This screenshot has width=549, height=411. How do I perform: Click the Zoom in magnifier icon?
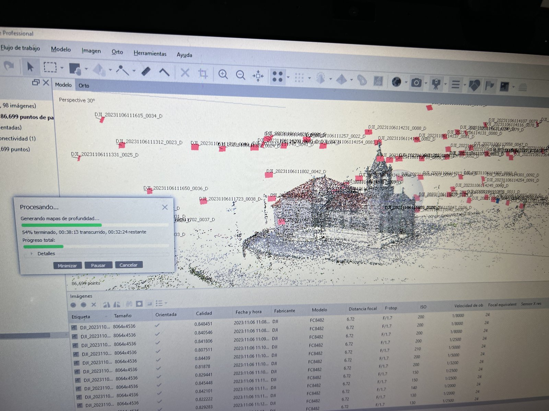point(223,74)
